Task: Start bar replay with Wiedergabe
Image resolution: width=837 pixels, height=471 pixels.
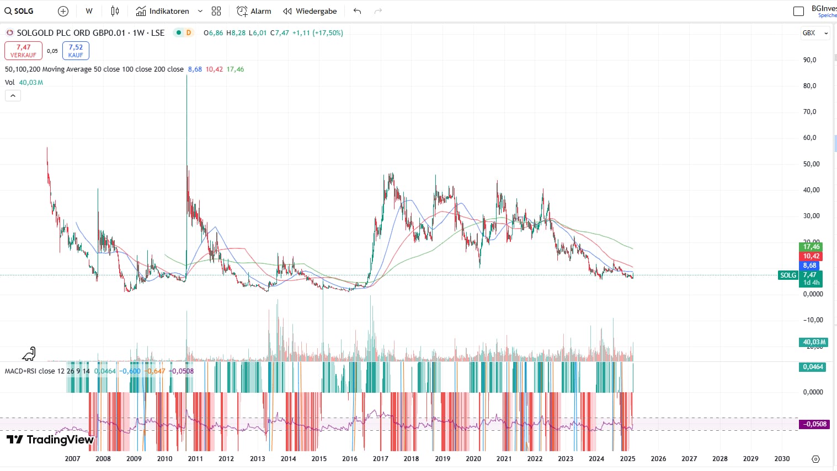Action: pyautogui.click(x=310, y=11)
